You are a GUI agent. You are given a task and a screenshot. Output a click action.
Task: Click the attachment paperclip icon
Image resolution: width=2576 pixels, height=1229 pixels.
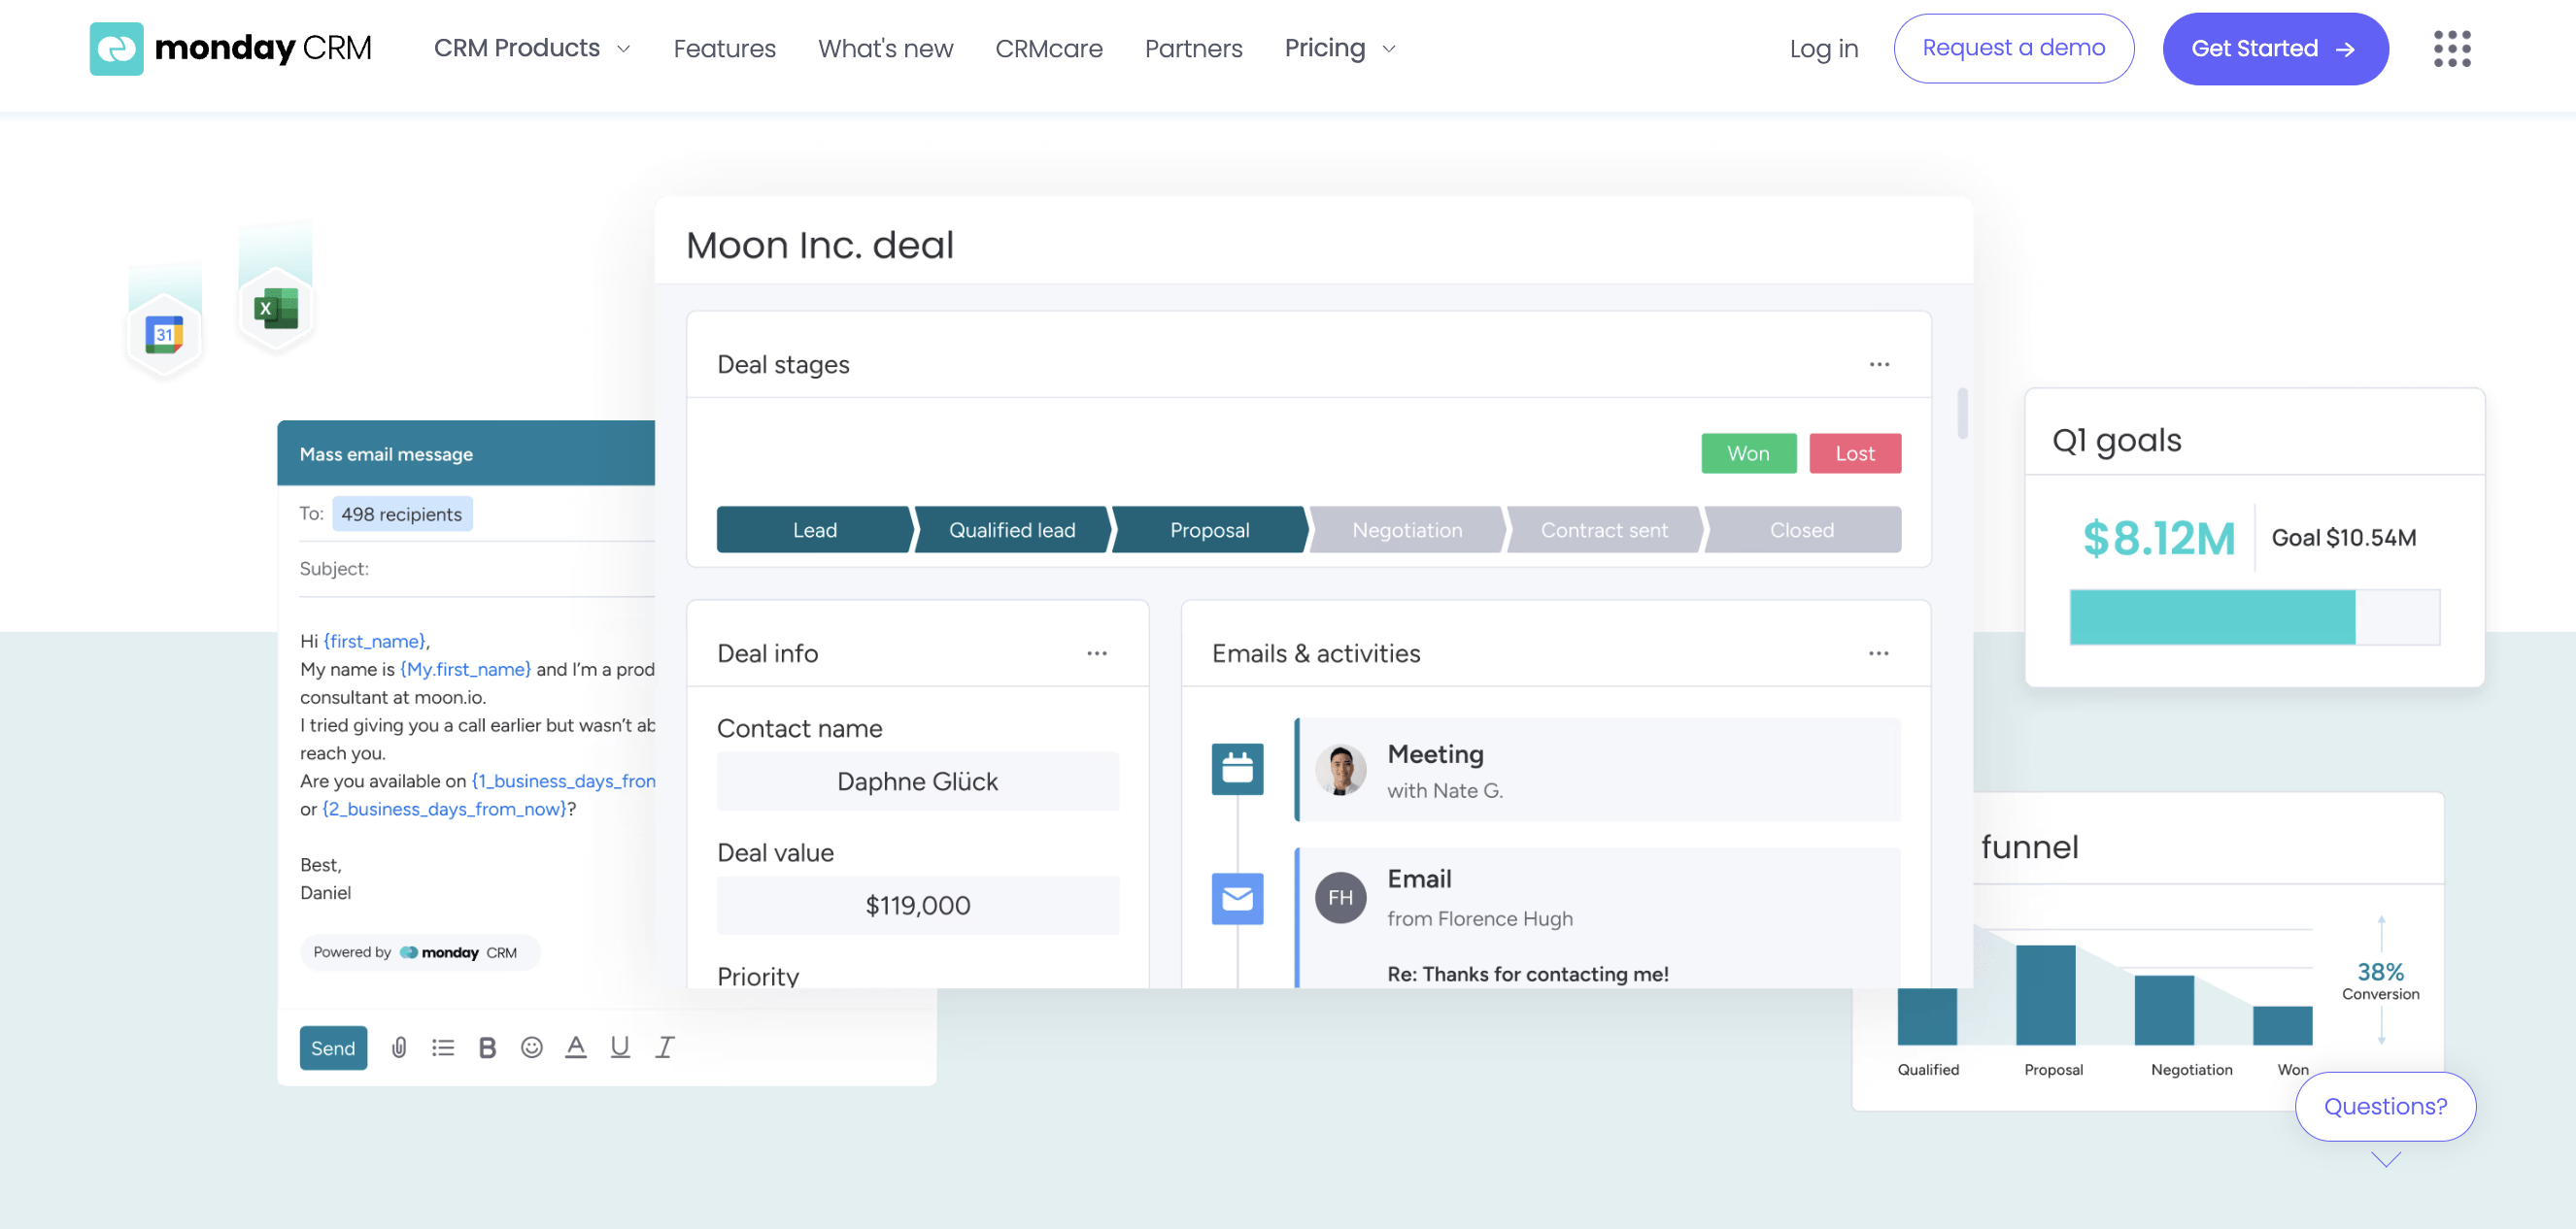tap(399, 1047)
